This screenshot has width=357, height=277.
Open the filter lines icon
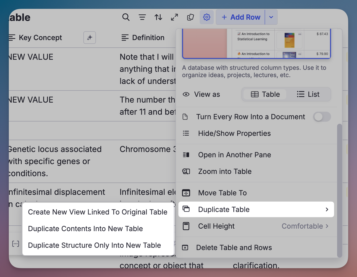coord(142,17)
